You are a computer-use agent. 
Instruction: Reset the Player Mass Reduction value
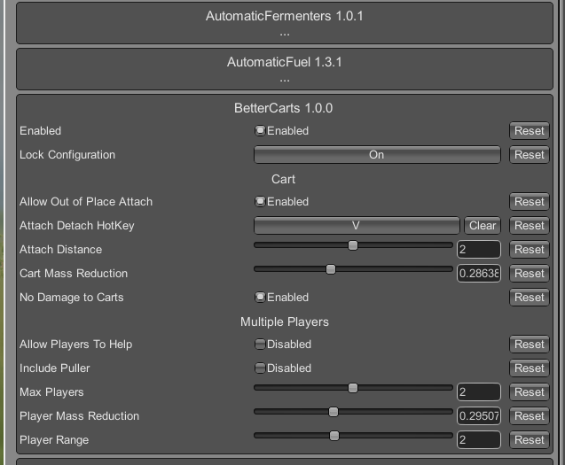click(x=529, y=415)
